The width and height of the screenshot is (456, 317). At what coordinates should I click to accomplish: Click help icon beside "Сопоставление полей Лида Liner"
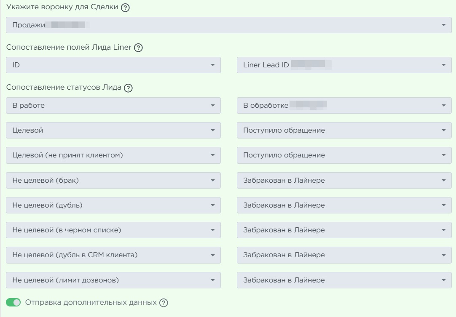tap(137, 48)
